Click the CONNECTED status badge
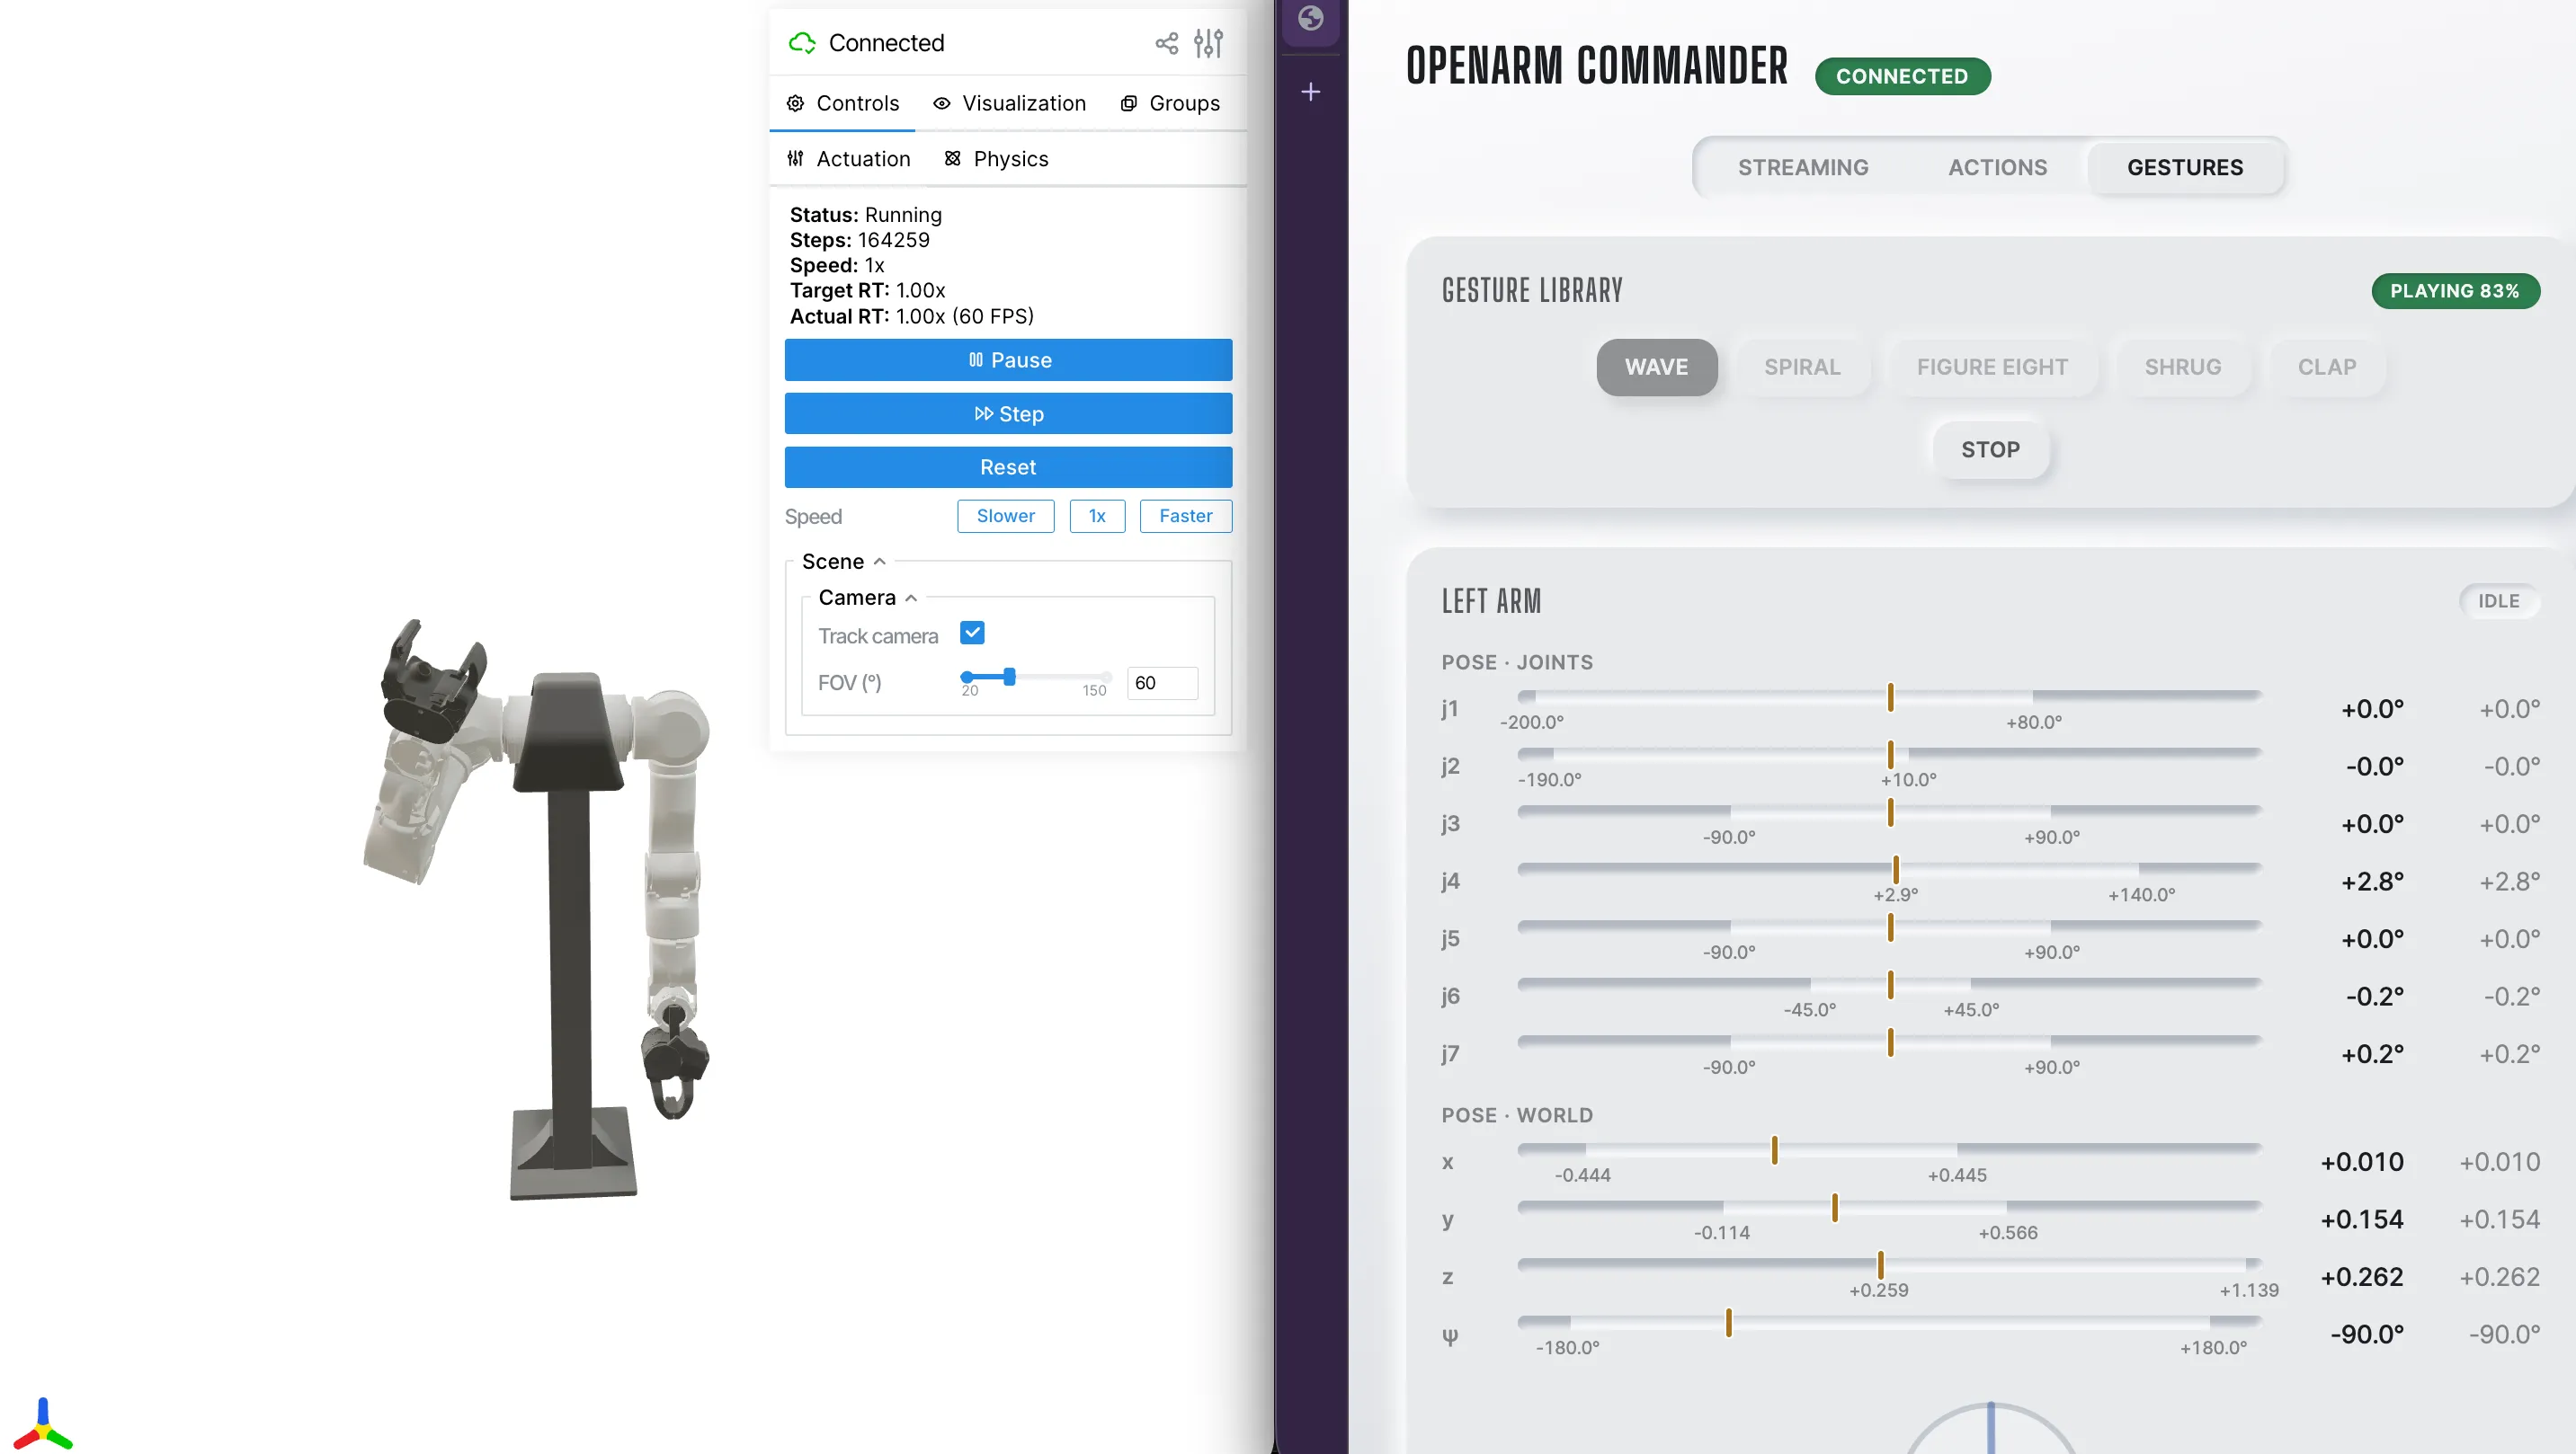2576x1454 pixels. (x=1902, y=77)
